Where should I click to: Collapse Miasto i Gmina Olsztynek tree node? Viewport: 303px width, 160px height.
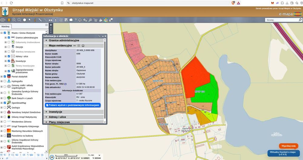[2, 33]
